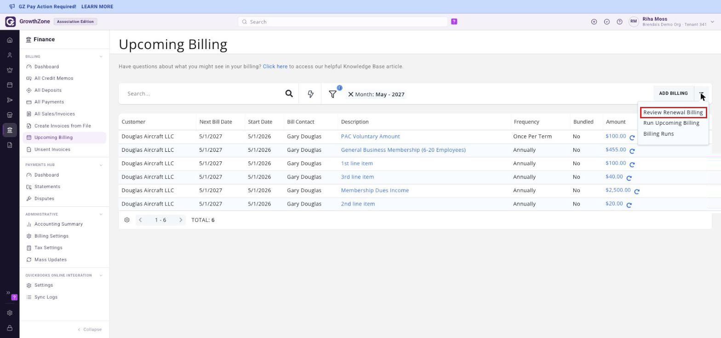Open the check circle icon in the header
The width and height of the screenshot is (721, 338).
coord(607,22)
